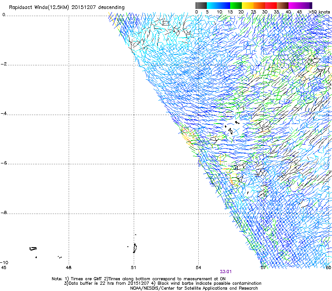The image size is (332, 291).
Task: Click the '-4' latitude axis label
Action: 4,113
